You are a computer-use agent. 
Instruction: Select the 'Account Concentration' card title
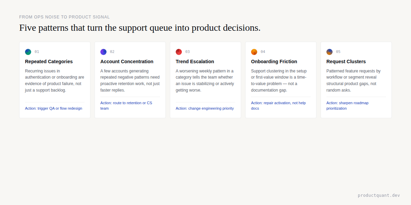tap(127, 61)
